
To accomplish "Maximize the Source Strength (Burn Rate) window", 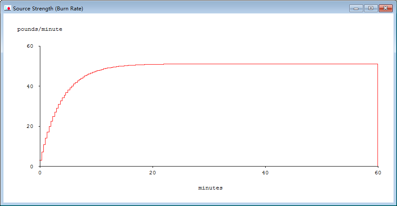I will 371,8.
